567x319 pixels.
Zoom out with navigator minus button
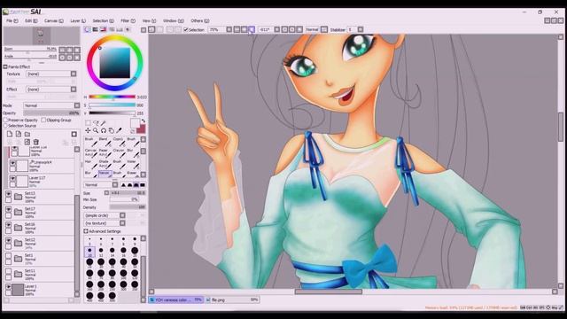click(x=62, y=50)
